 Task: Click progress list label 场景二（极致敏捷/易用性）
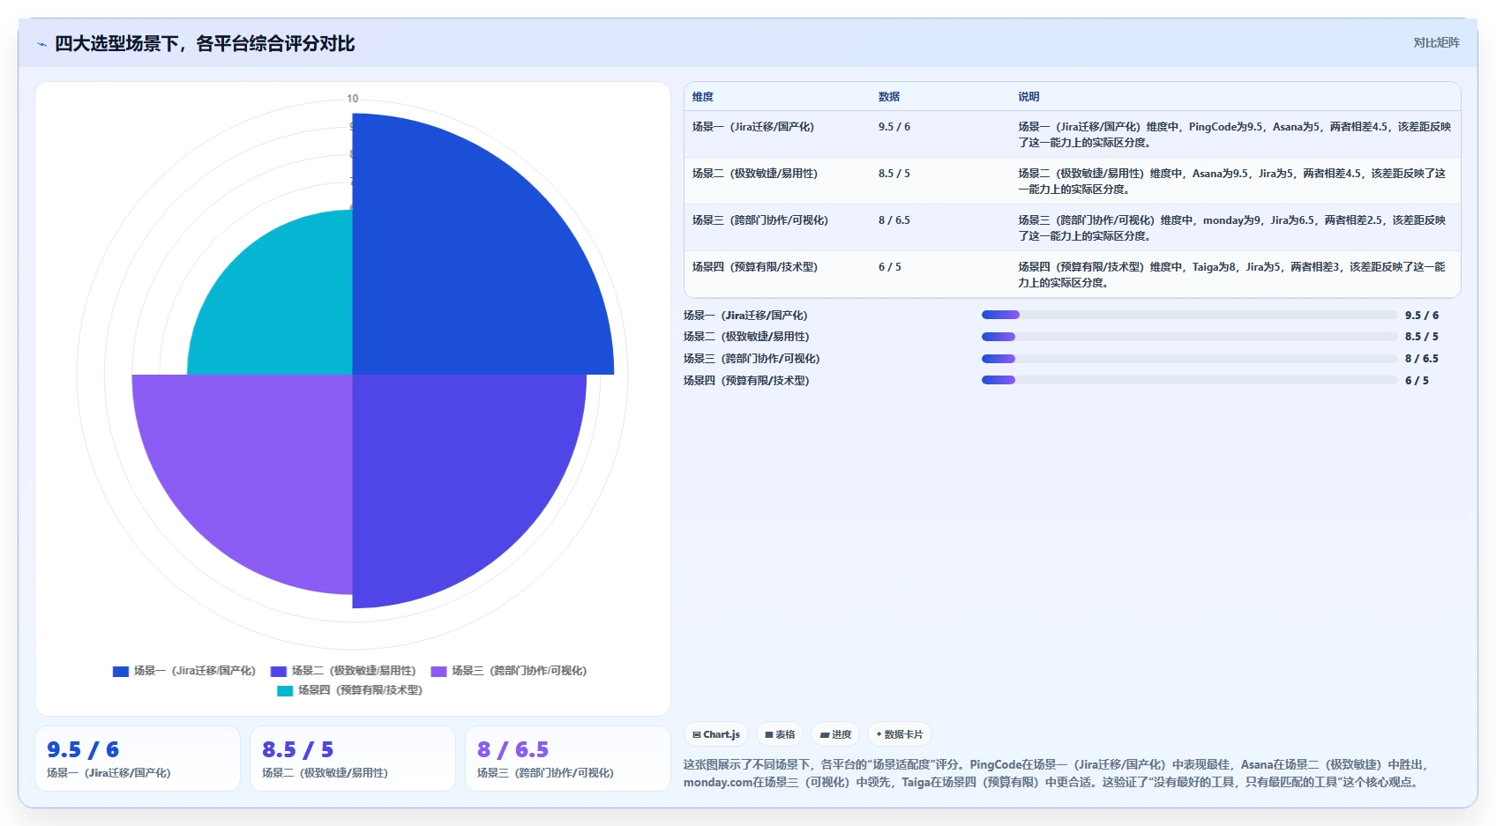pyautogui.click(x=746, y=337)
